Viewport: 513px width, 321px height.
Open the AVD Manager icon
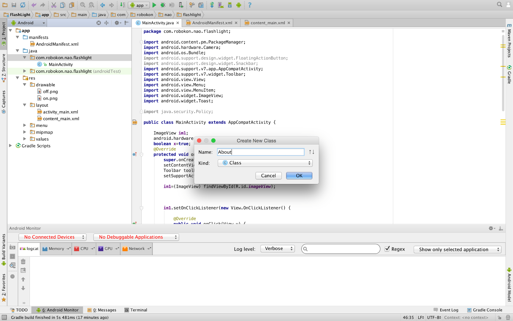coord(221,5)
